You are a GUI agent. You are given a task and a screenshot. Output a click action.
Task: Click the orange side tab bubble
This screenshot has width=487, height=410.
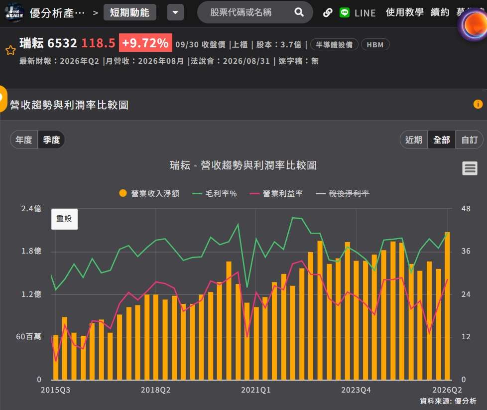coord(3,99)
